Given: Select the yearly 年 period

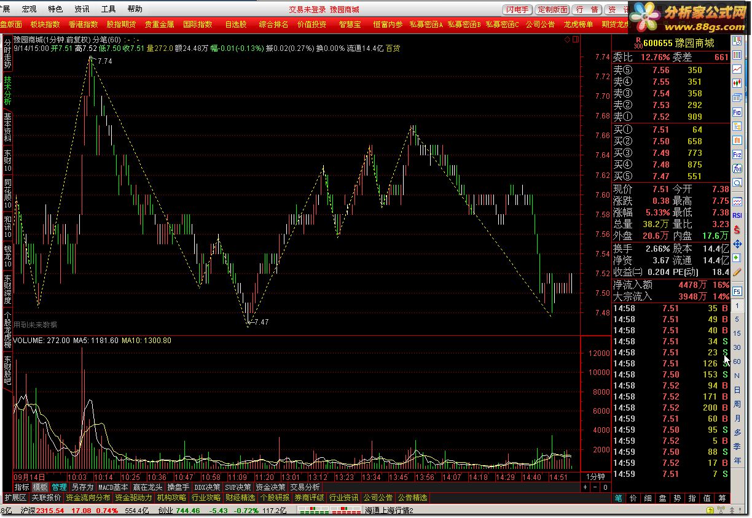Looking at the screenshot, I should tap(737, 461).
